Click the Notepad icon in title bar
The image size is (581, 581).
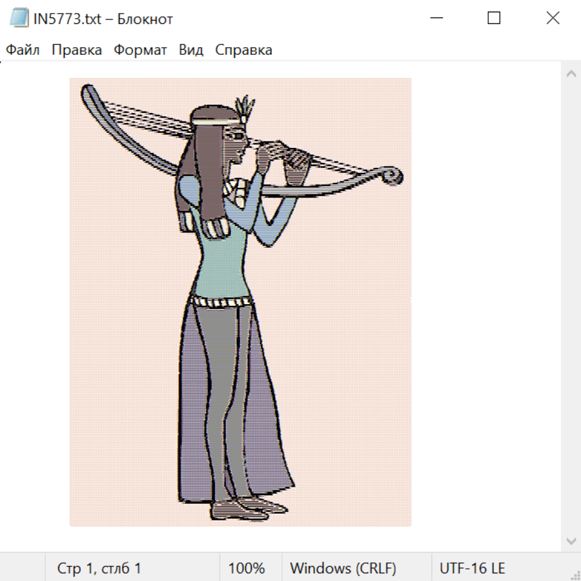19,19
